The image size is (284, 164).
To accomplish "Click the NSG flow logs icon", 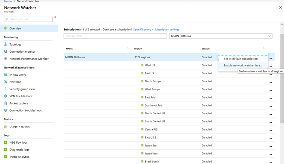I will click(x=6, y=142).
